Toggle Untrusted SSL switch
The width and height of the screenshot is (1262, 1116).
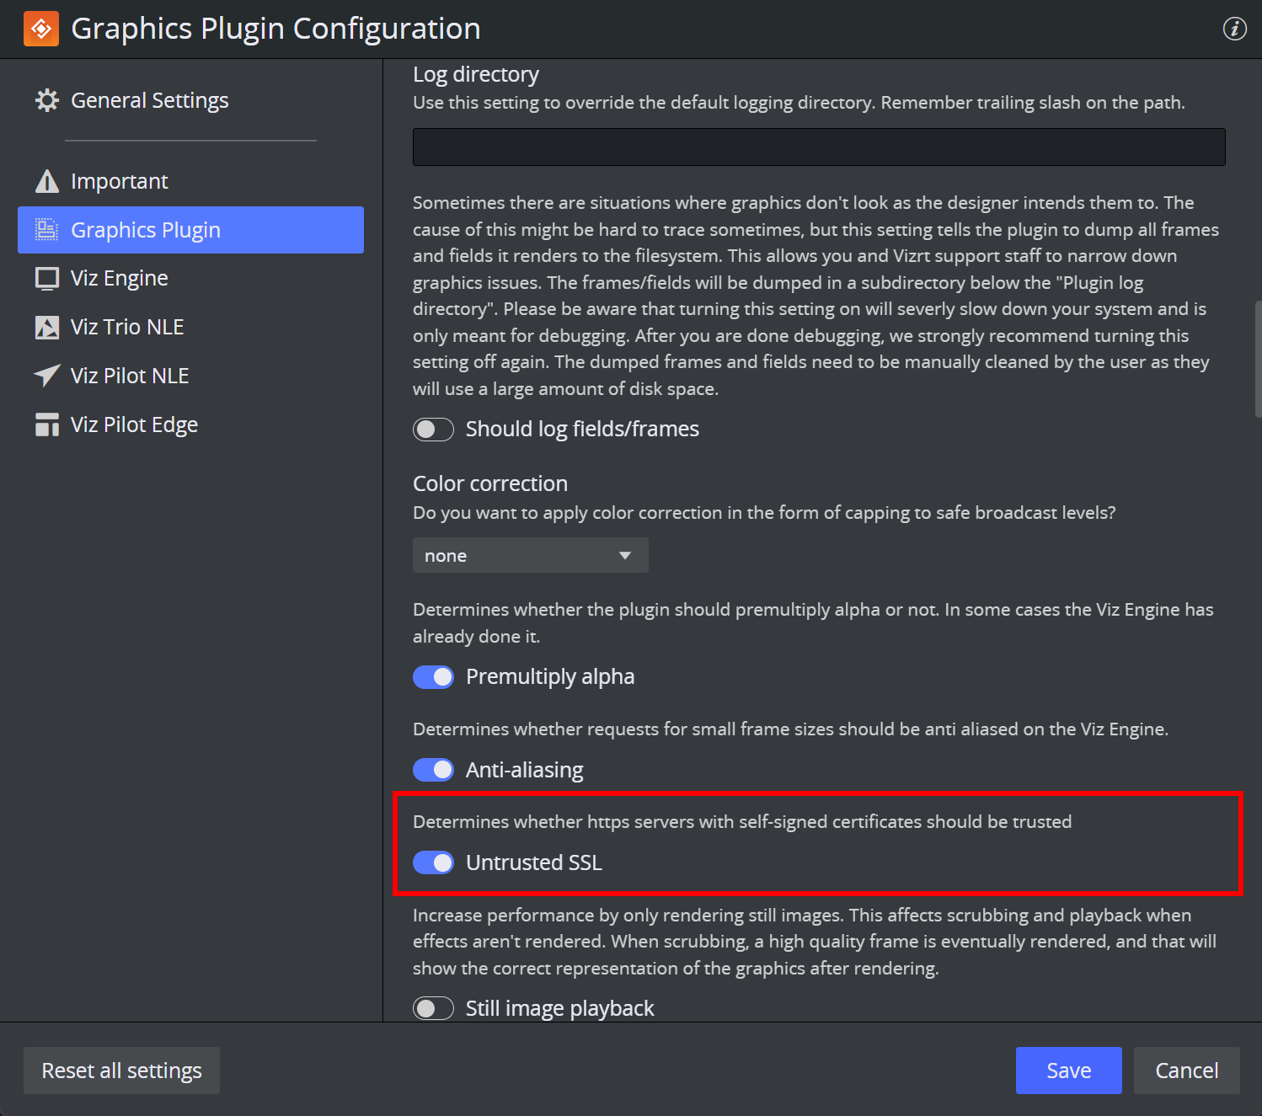tap(433, 862)
